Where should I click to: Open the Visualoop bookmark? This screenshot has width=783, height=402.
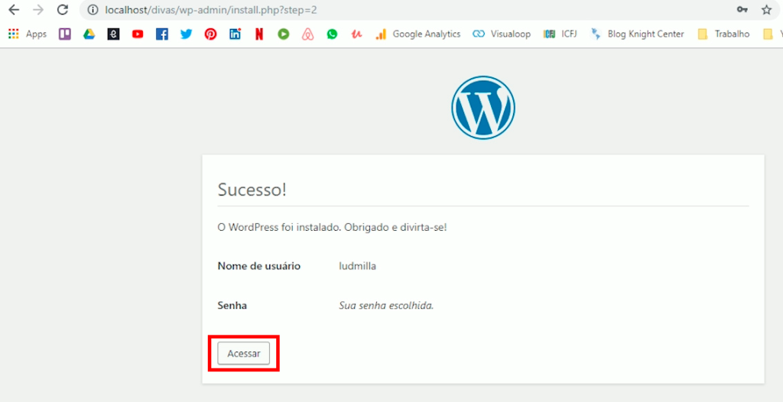click(x=502, y=34)
